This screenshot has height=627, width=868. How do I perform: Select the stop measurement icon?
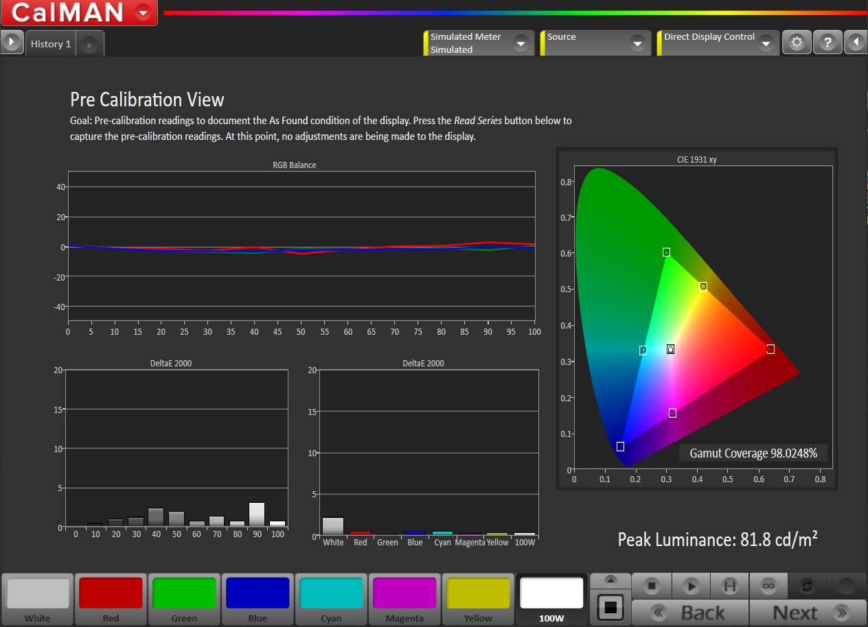pos(651,586)
